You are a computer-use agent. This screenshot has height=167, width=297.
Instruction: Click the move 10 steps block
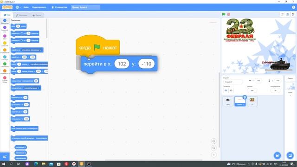pos(19,26)
